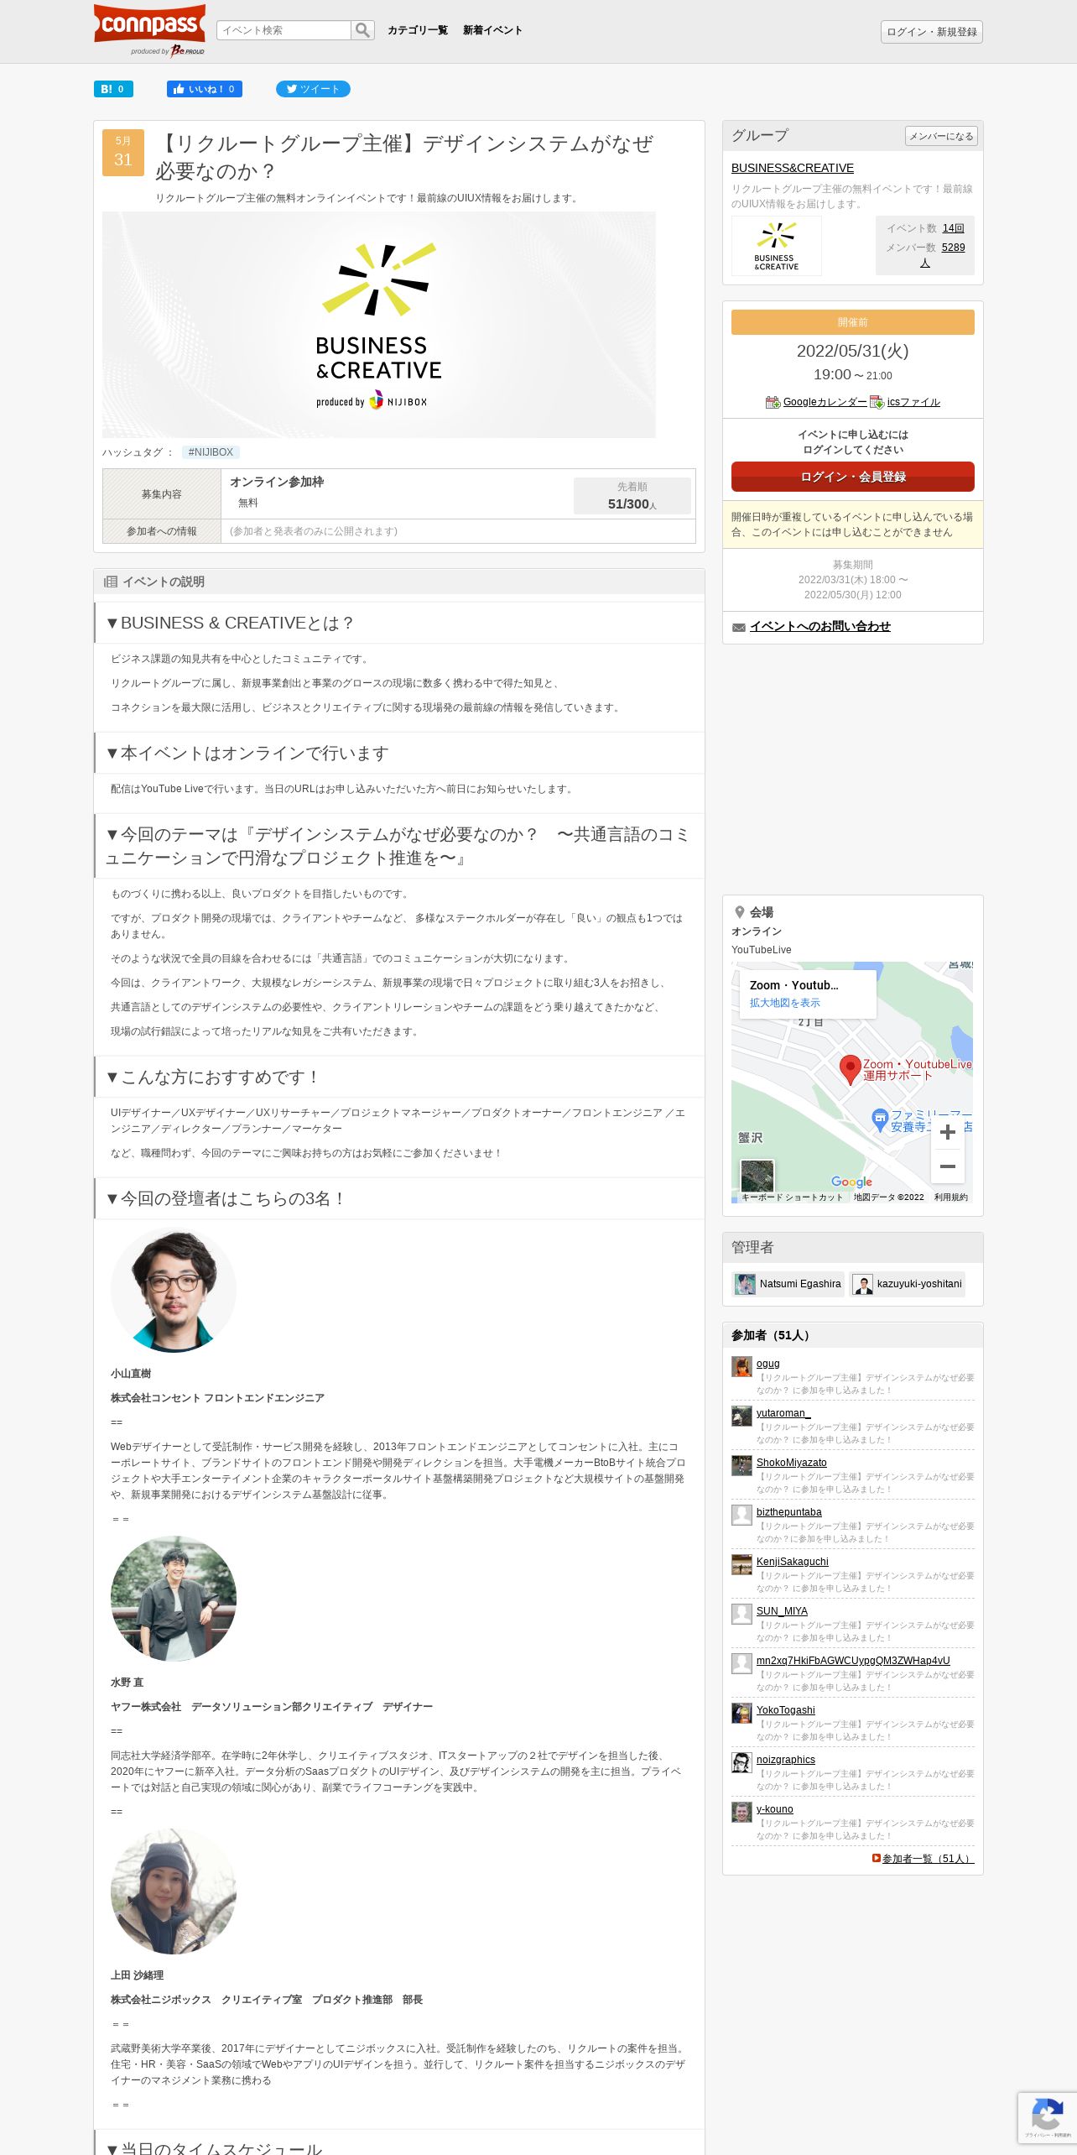This screenshot has width=1077, height=2155.
Task: Click yutaroman_'s participant avatar
Action: tap(741, 1417)
